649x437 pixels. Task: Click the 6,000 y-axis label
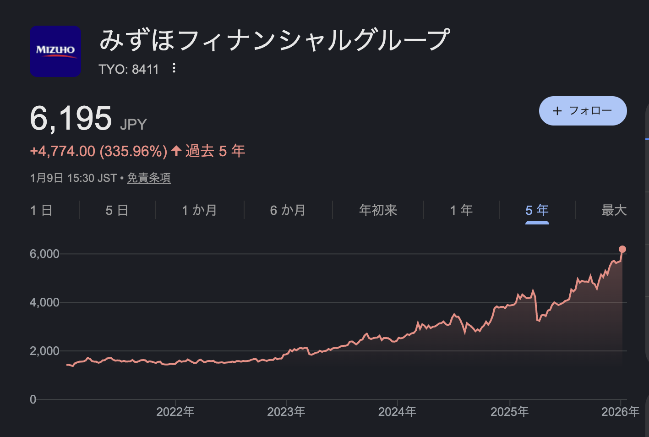tap(44, 254)
